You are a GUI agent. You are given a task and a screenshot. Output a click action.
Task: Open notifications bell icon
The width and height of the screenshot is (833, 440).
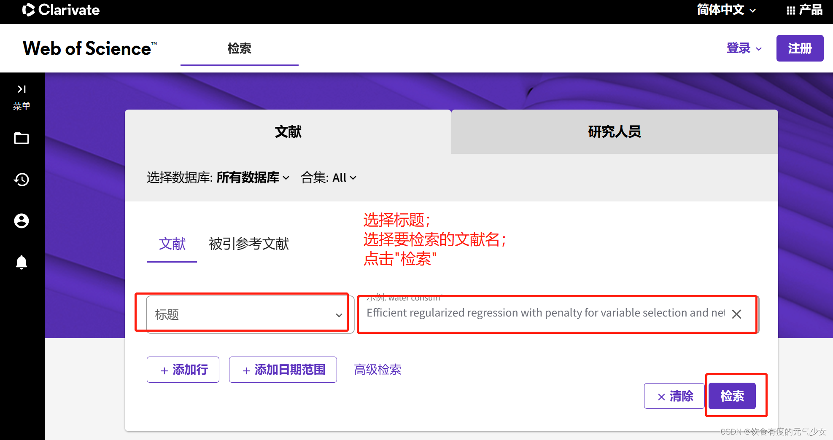[22, 262]
